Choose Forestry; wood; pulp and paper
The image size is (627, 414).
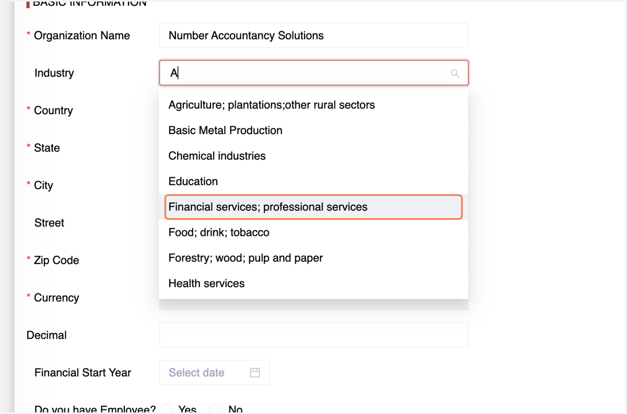[313, 258]
